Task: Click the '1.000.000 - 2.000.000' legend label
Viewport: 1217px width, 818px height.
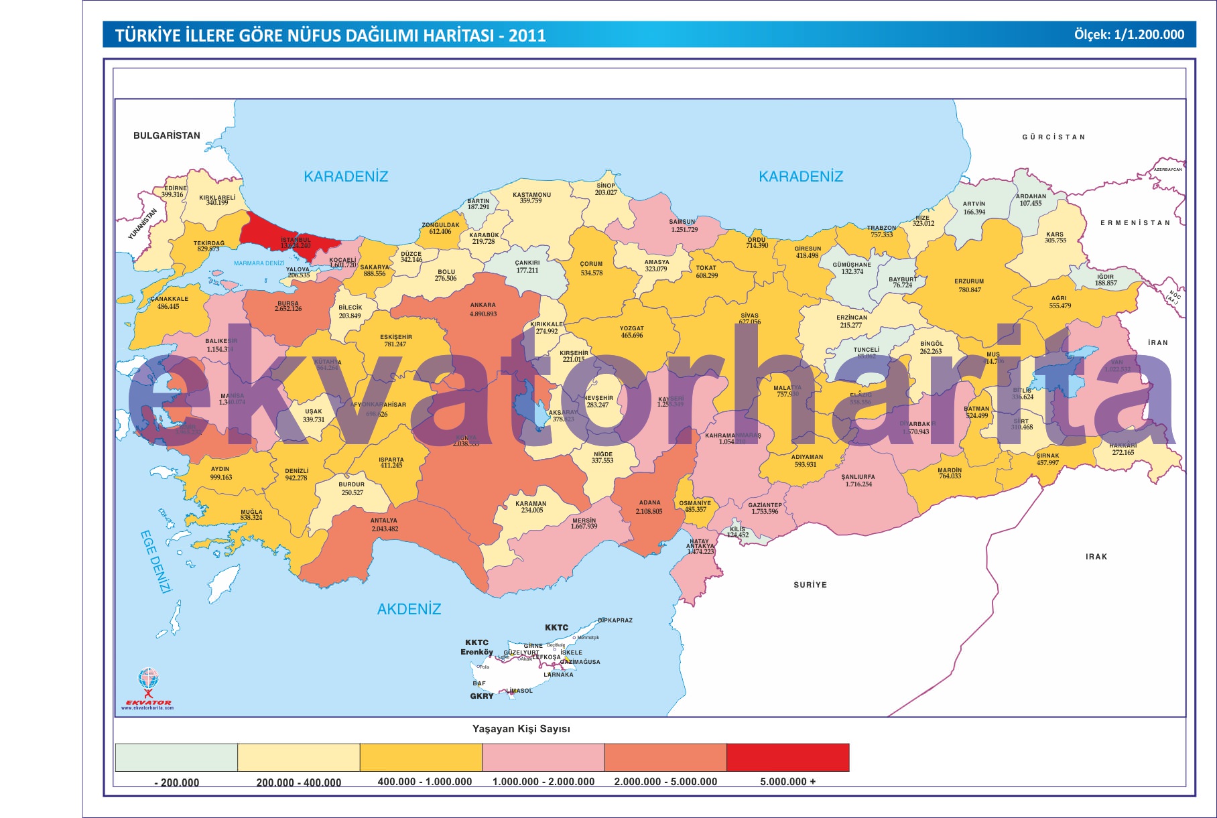Action: 543,782
